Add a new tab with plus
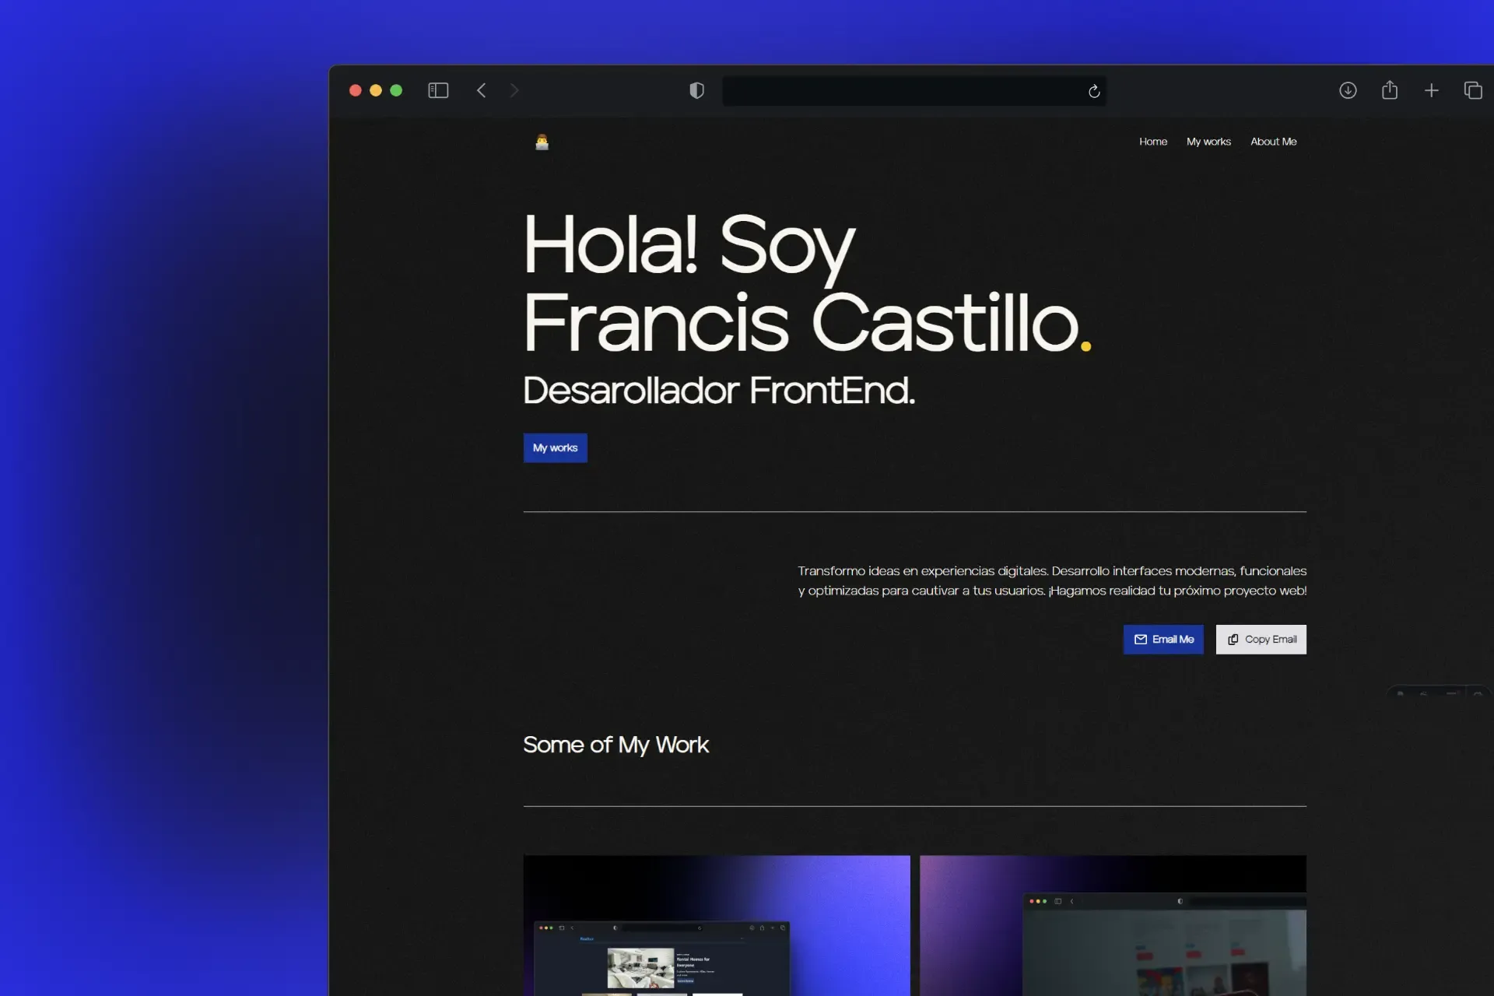 point(1431,90)
